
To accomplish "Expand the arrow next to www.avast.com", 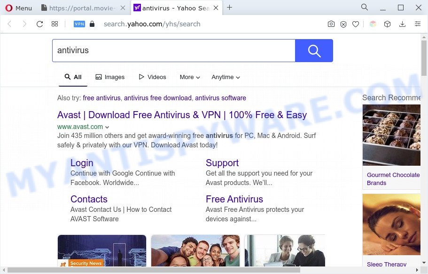I will [107, 127].
